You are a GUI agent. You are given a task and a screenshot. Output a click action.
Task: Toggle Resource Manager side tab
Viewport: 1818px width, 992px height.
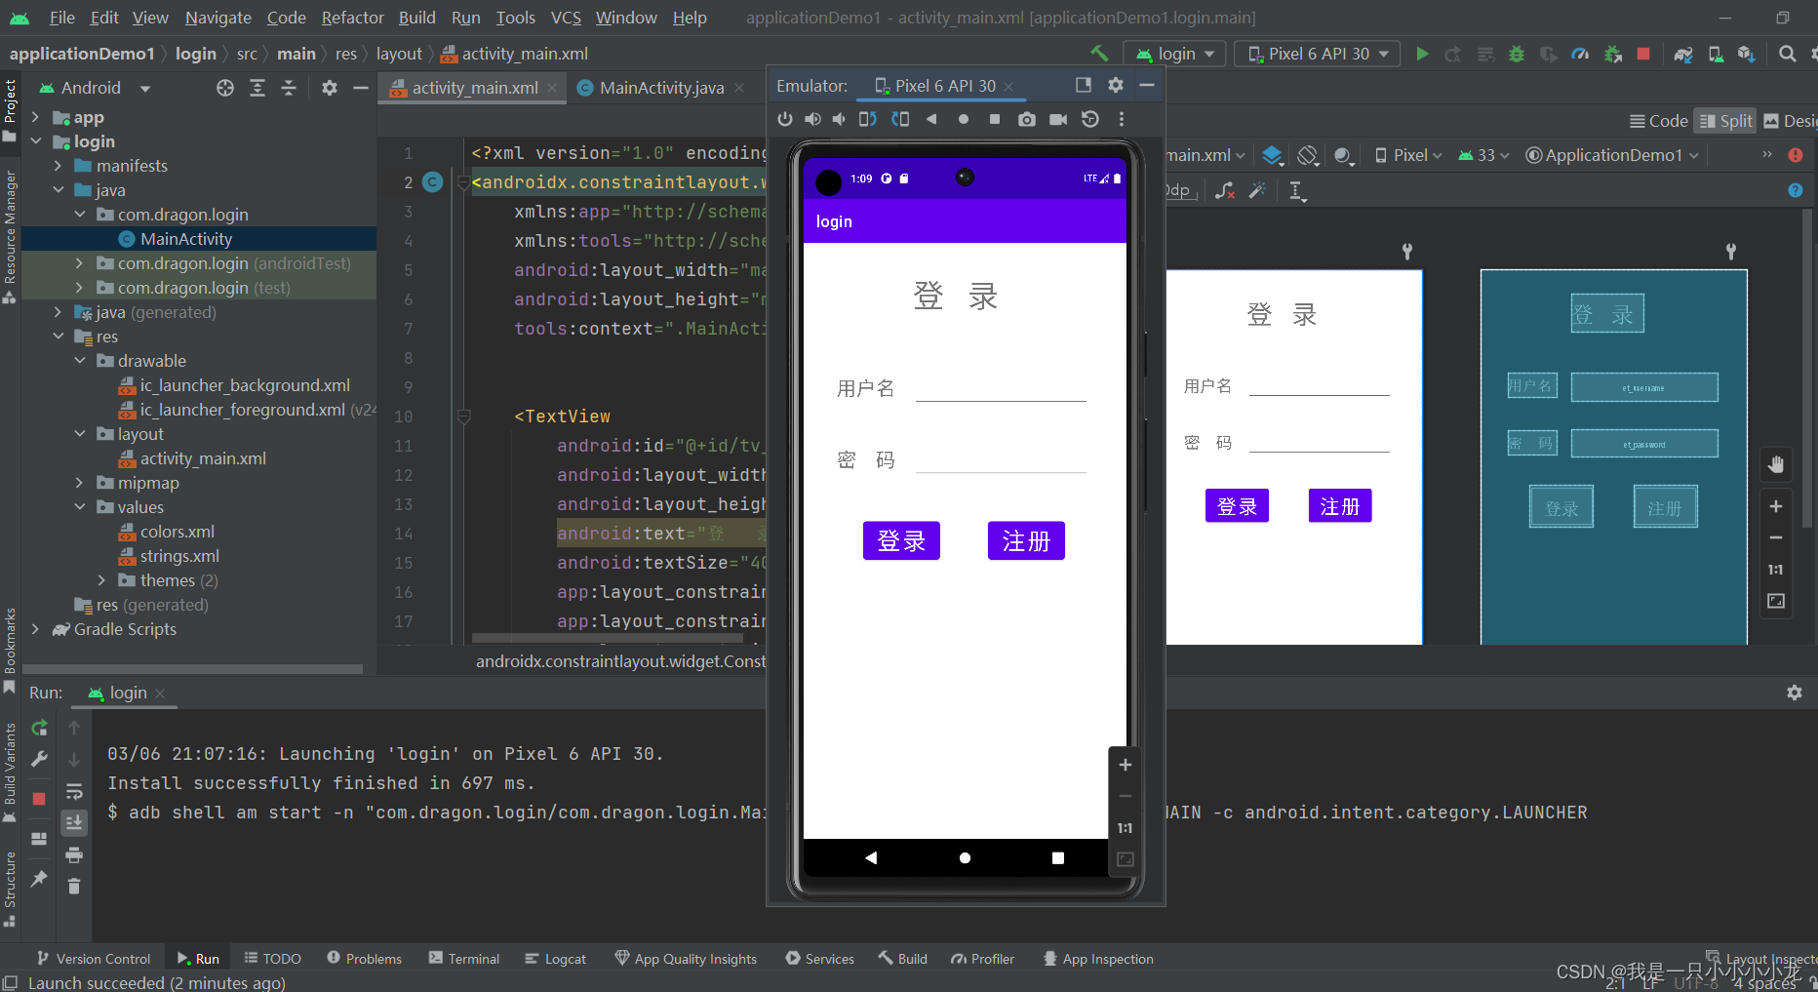(x=10, y=236)
